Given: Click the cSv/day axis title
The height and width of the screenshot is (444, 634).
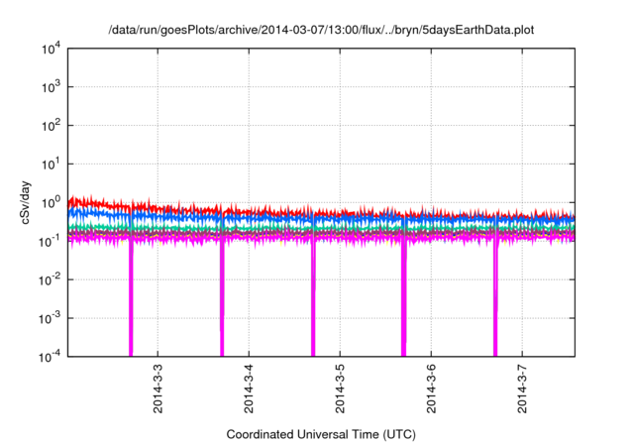Looking at the screenshot, I should click(x=25, y=202).
